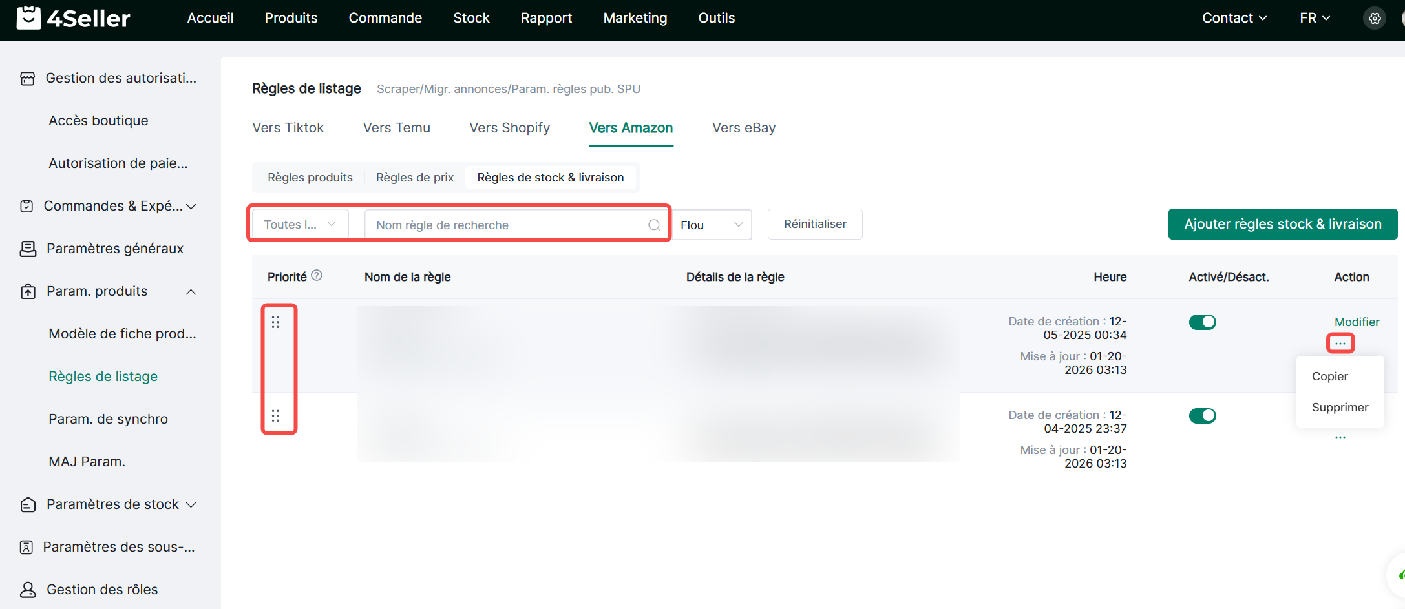
Task: Collapse the Param. produits section
Action: tap(191, 292)
